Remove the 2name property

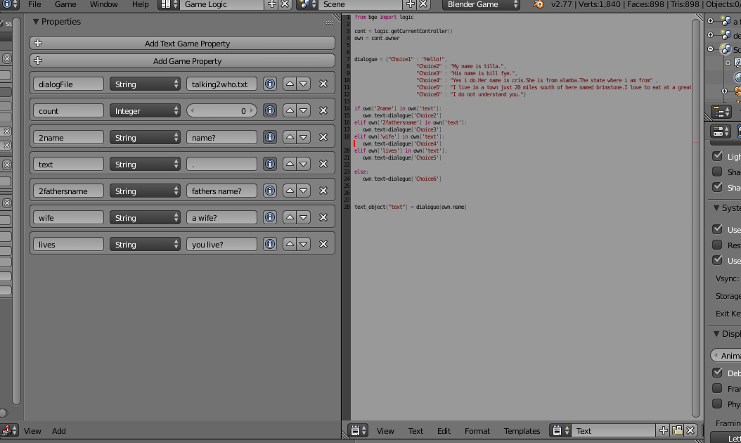pyautogui.click(x=323, y=138)
